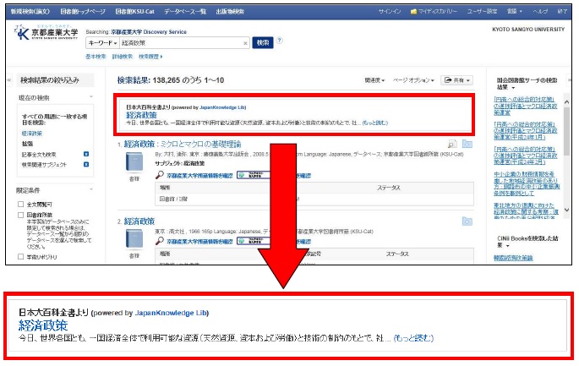Expand CiNii Books search results dropdown
Viewport: 579px width, 366px height.
coord(507,246)
